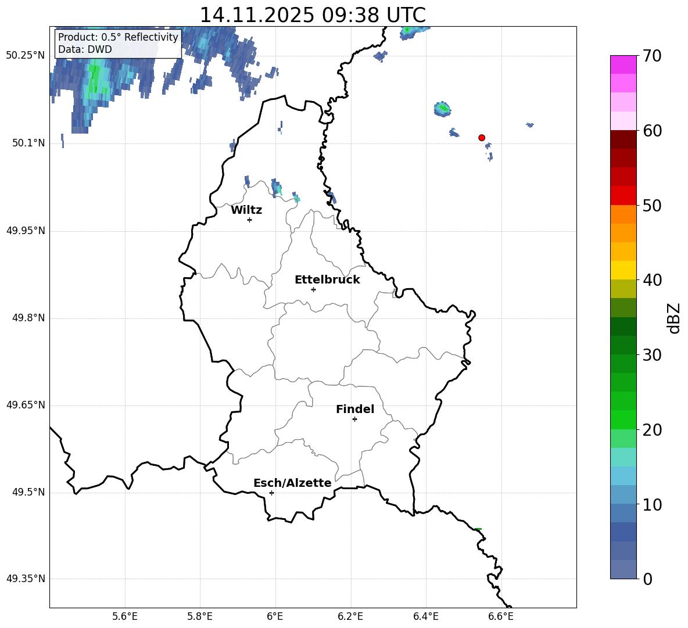Image resolution: width=688 pixels, height=628 pixels.
Task: Click the 70 value on the colorbar
Action: pos(652,56)
